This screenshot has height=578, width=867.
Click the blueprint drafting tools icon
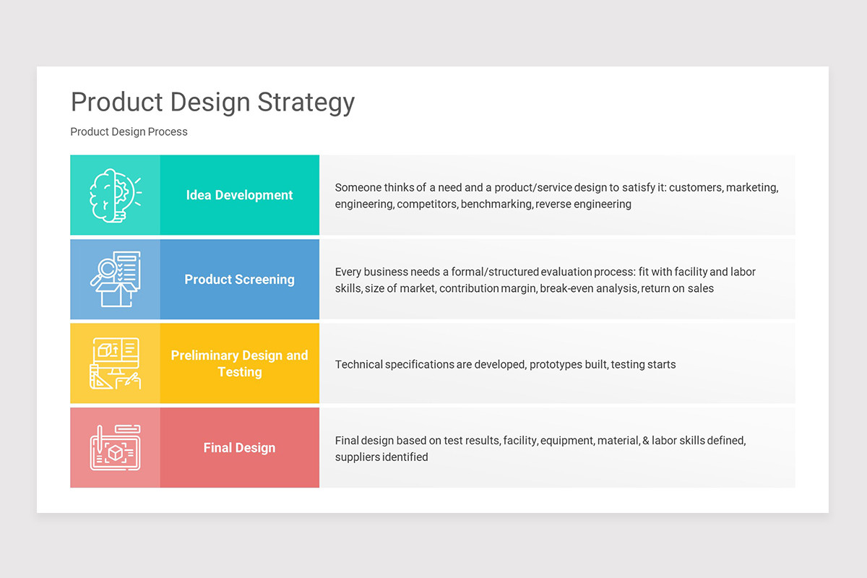115,363
